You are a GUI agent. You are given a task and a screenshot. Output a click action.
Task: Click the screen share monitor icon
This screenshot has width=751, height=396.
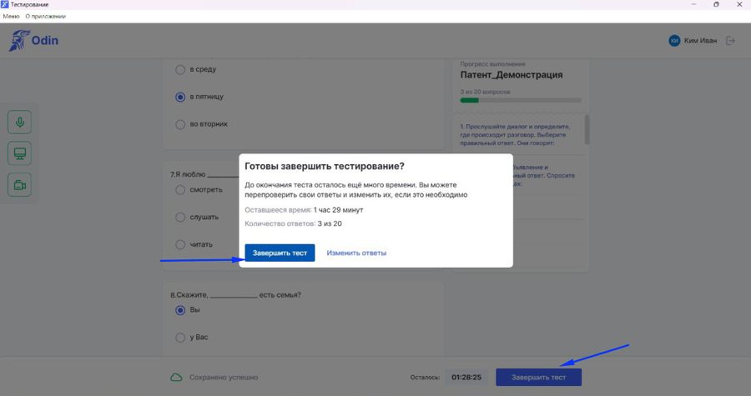click(19, 153)
